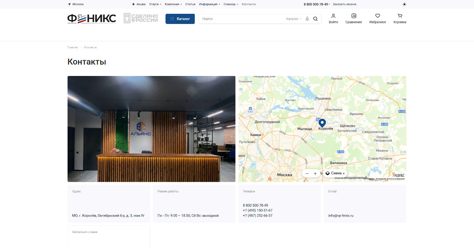Open the Войти user icon
Viewport: 474px width, 248px height.
pos(333,19)
